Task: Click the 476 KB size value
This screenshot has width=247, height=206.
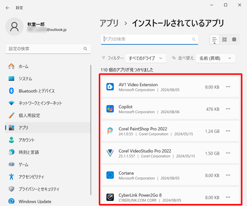Action: (212, 109)
